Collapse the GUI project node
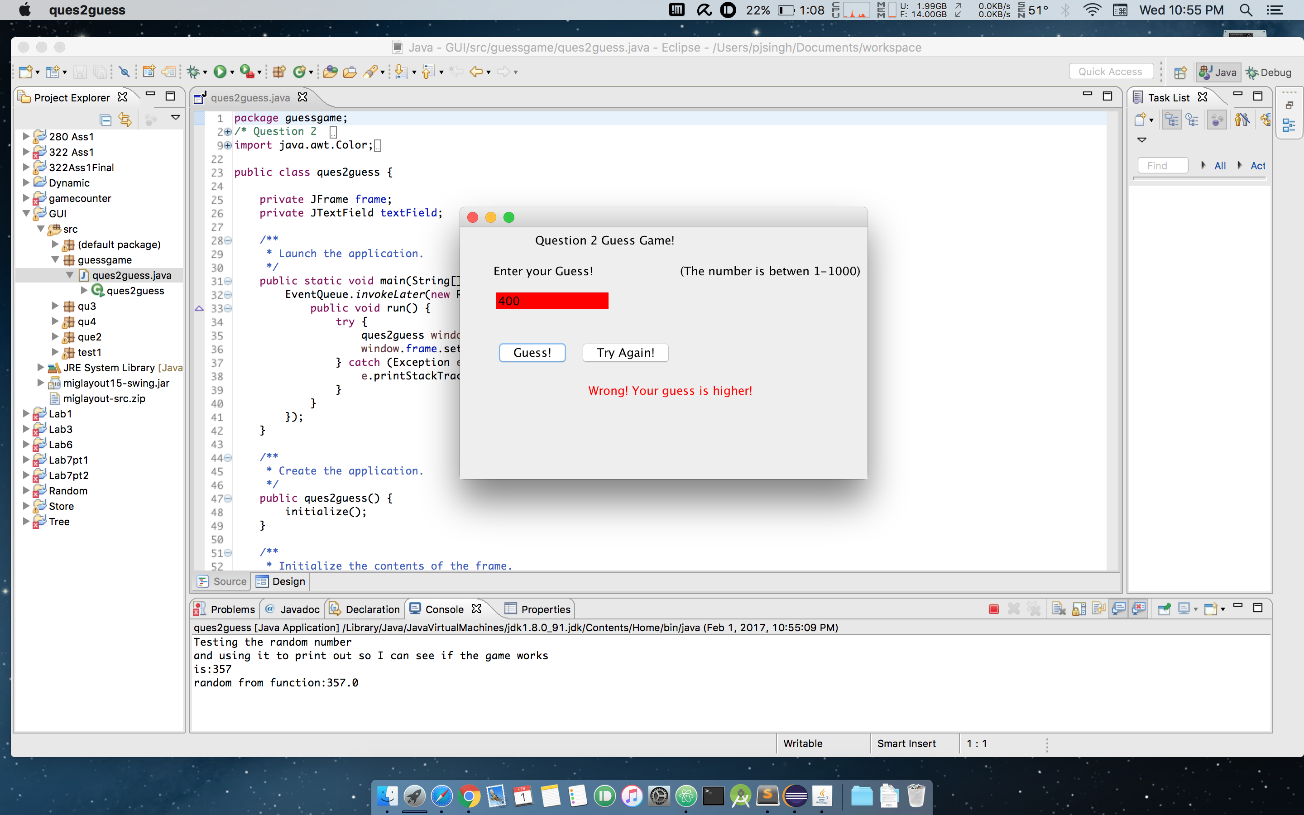Viewport: 1304px width, 815px height. [x=26, y=213]
